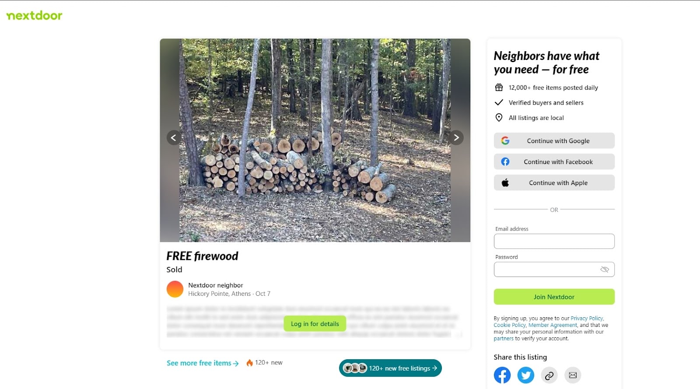The height and width of the screenshot is (389, 700).
Task: Open 120+ new free listings pill
Action: pyautogui.click(x=390, y=368)
